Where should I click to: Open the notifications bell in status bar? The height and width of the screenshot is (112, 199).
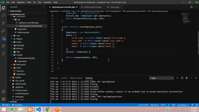pos(197,105)
